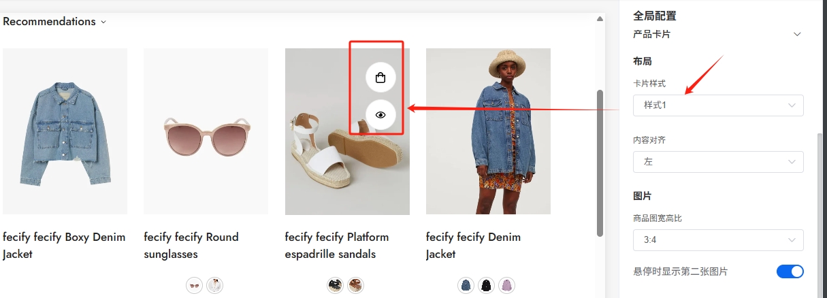Image resolution: width=827 pixels, height=298 pixels.
Task: Choose the blue denim jacket swatch
Action: 466,286
